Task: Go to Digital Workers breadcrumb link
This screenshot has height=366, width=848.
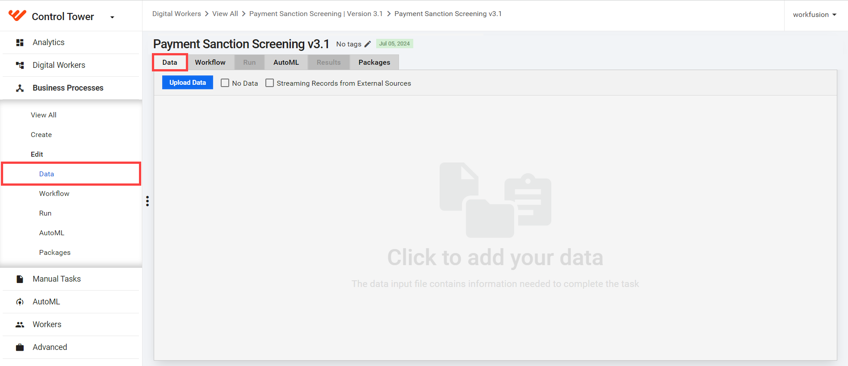Action: [176, 14]
